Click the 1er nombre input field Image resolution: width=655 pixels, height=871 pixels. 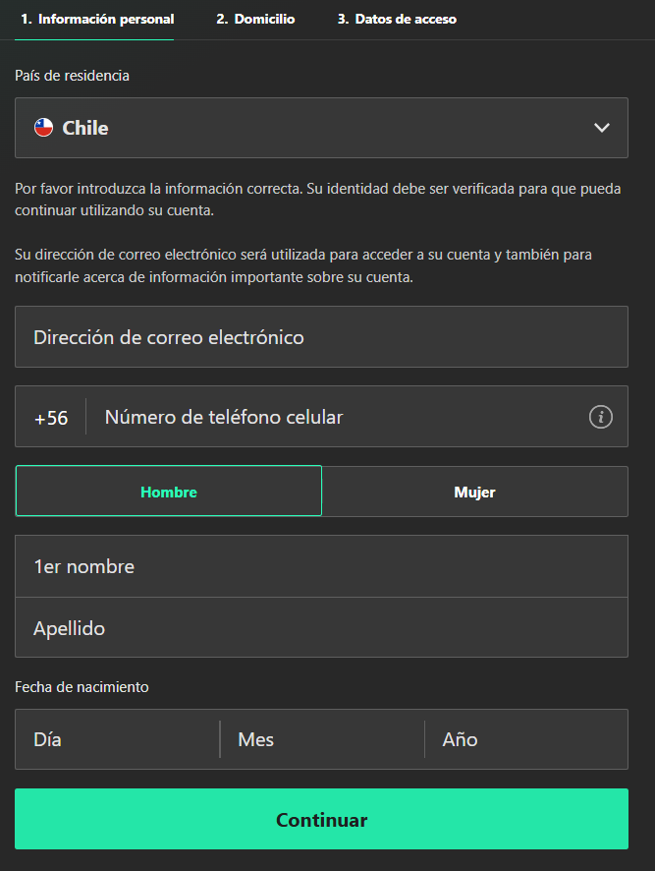pos(321,565)
